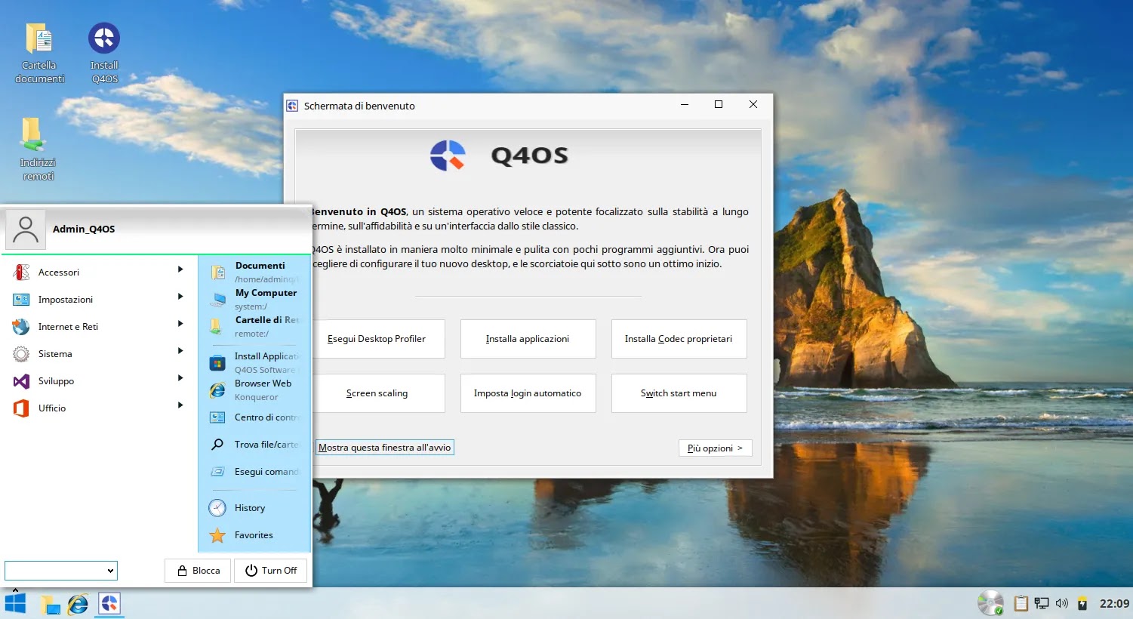The image size is (1133, 619).
Task: Expand the Sistema submenu arrow
Action: tap(180, 351)
